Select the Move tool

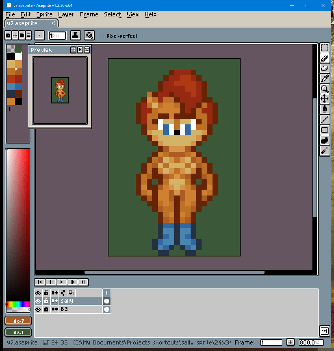coord(324,99)
